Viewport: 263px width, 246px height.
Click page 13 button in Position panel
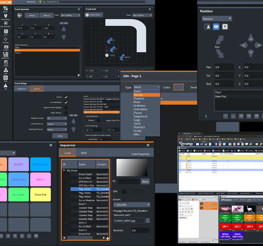241,116
